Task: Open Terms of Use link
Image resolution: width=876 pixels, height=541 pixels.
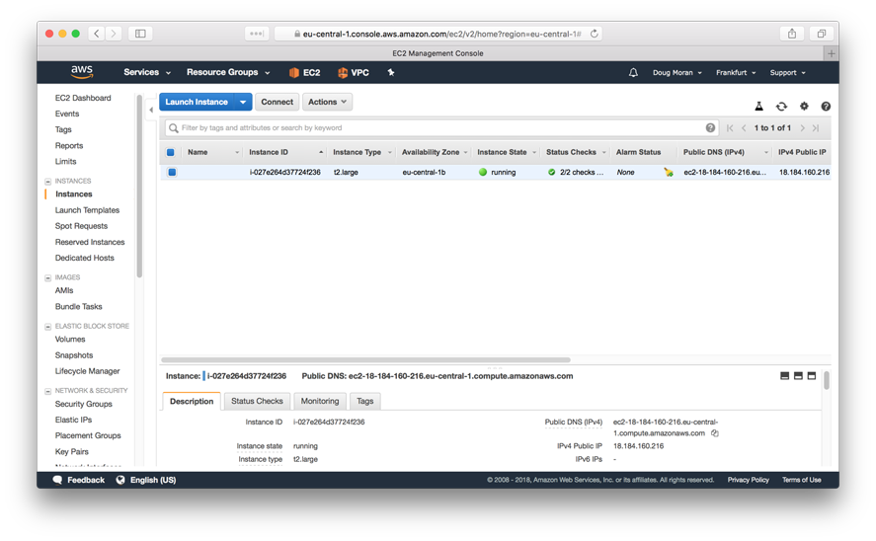Action: pyautogui.click(x=801, y=480)
